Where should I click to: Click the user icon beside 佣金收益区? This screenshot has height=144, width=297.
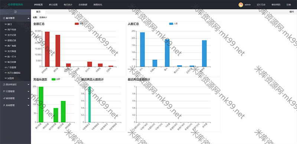point(4,84)
